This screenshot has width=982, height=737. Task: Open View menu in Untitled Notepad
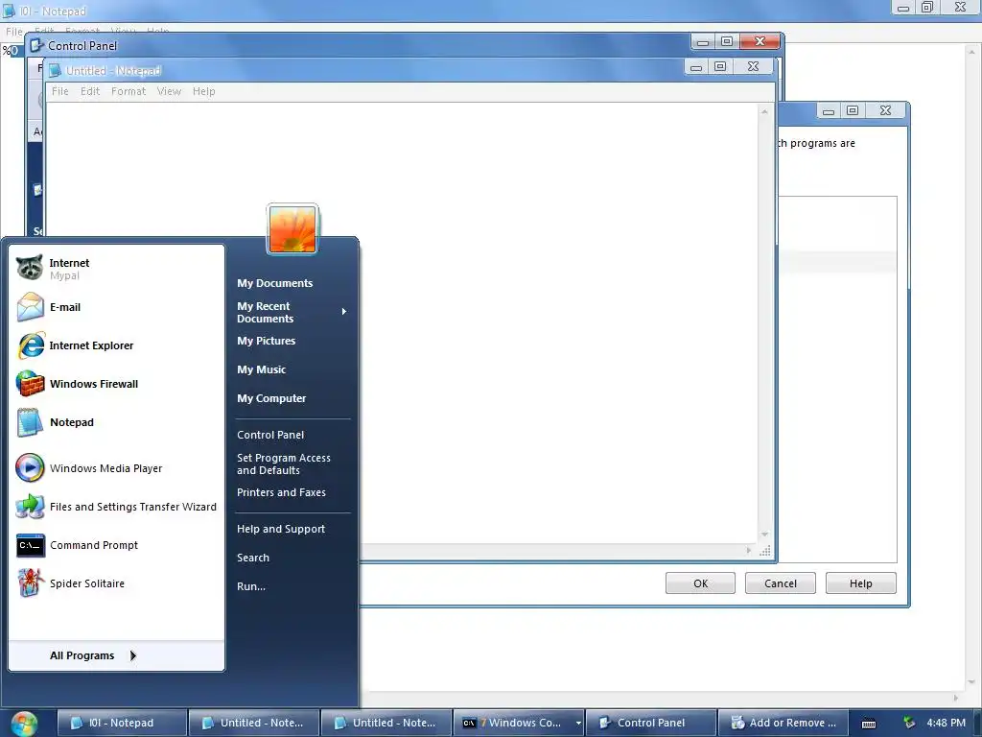click(x=169, y=91)
